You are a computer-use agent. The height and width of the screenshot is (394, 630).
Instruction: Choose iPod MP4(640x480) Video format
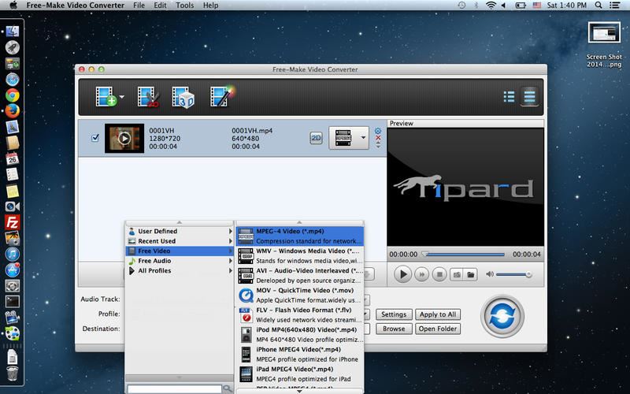[x=300, y=334]
